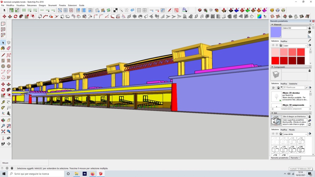Screen dimensions: 315x177
Task: Activate the Scale tool in left toolbar
Action: pyautogui.click(x=3, y=96)
